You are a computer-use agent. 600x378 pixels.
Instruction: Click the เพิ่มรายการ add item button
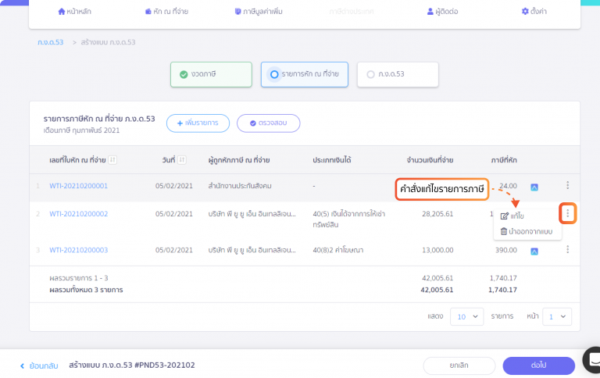[198, 123]
